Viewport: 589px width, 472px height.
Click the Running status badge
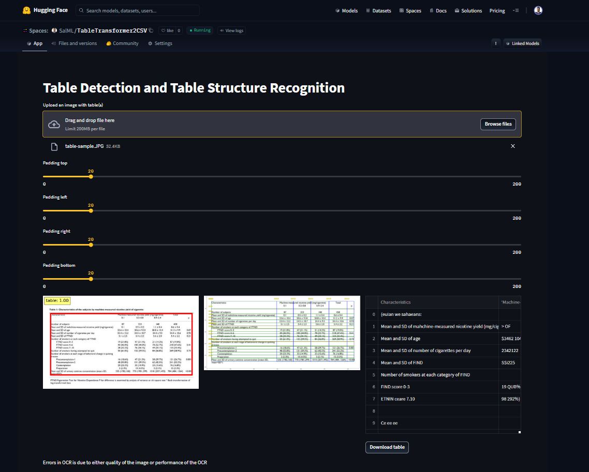[200, 31]
